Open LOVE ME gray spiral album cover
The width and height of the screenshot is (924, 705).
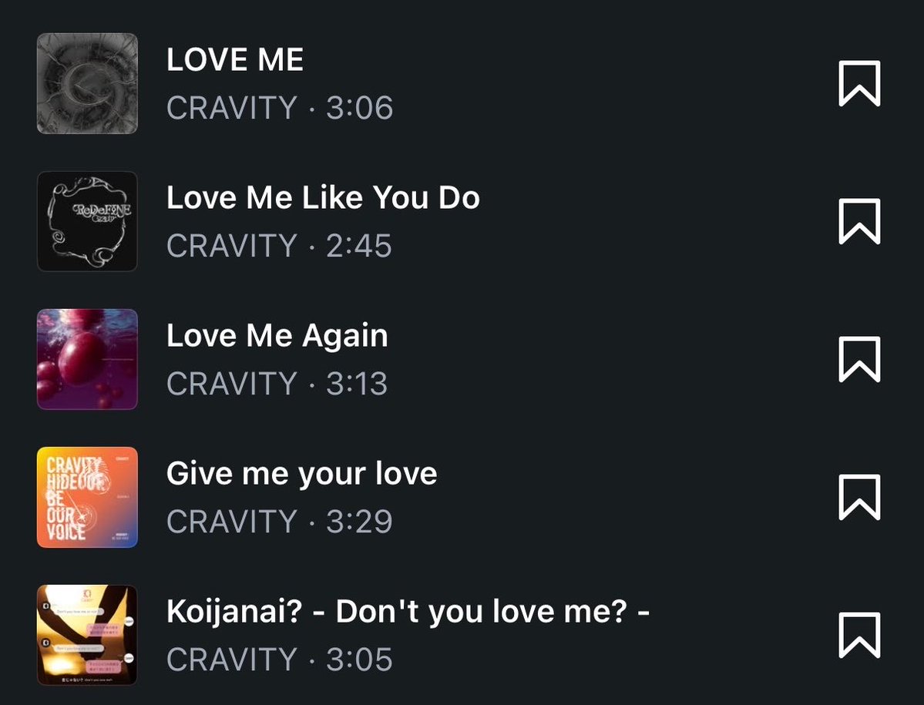[x=87, y=83]
